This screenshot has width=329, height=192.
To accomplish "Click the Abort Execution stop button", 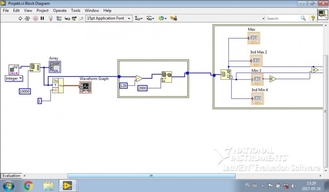I will tap(36, 18).
